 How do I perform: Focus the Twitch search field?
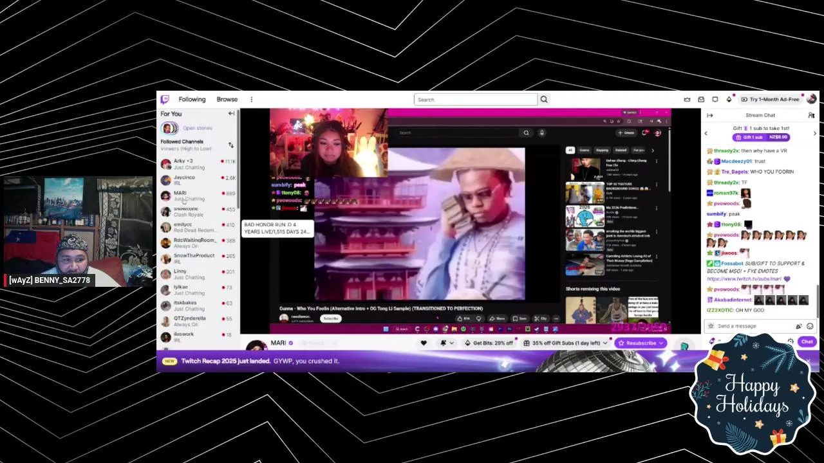(x=476, y=100)
